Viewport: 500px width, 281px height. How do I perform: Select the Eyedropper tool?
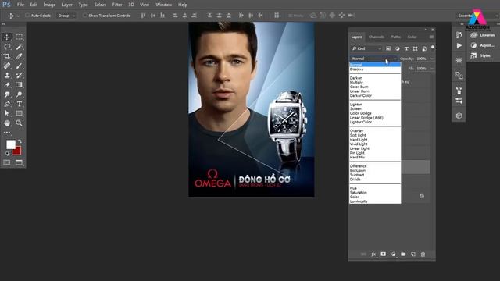click(x=19, y=56)
